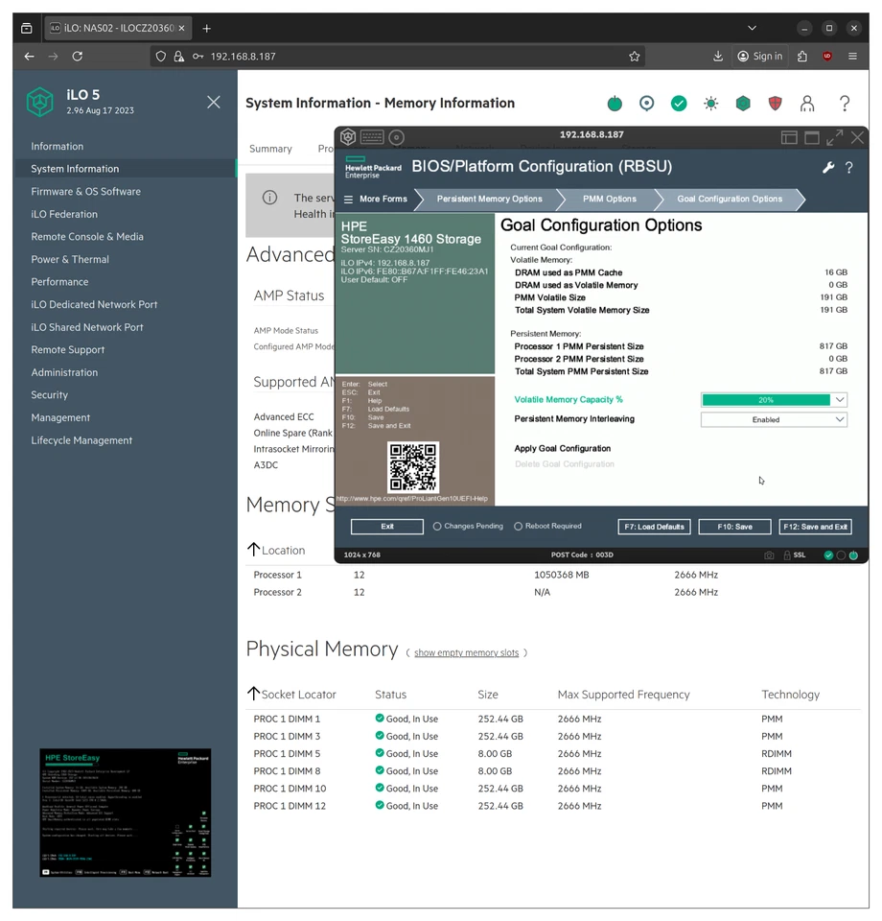Open the iLO help question mark

pos(844,104)
